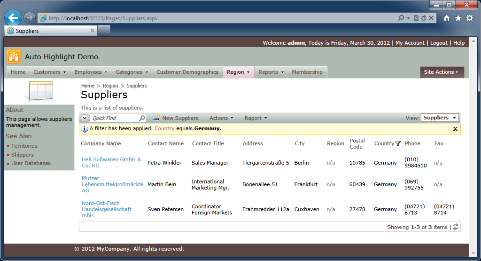Open Nord-Ost-Fisch Handelsgesellschaft mbH record

pos(107,209)
